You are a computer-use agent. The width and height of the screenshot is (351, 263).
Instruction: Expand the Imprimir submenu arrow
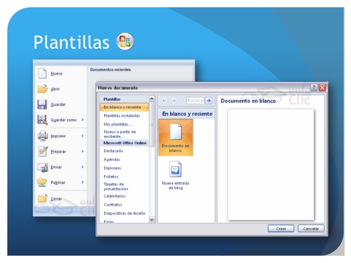point(82,136)
